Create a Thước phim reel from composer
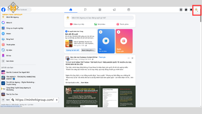The image size is (202, 114). click(122, 24)
